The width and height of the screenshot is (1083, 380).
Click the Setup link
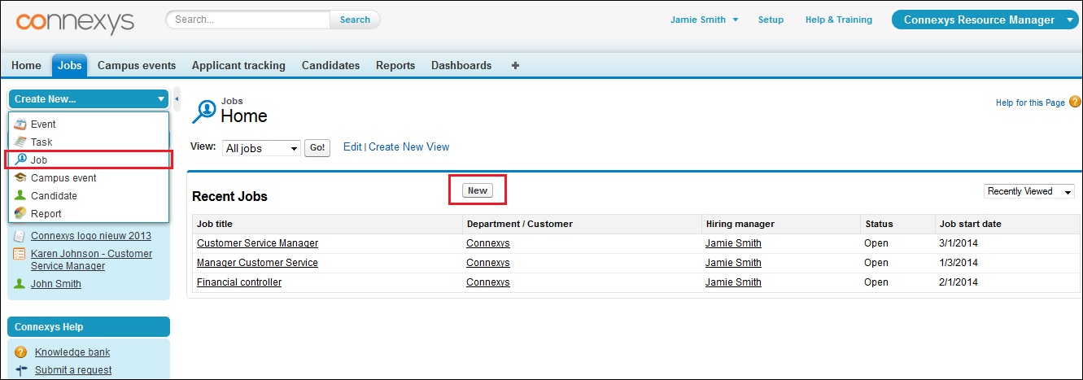pyautogui.click(x=771, y=20)
